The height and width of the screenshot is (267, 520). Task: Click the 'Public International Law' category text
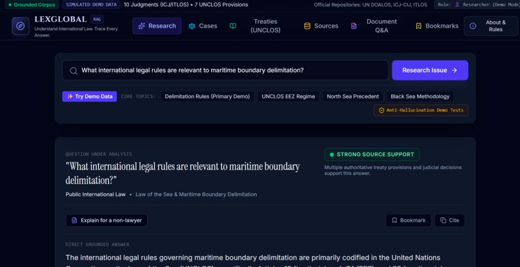[x=95, y=194]
